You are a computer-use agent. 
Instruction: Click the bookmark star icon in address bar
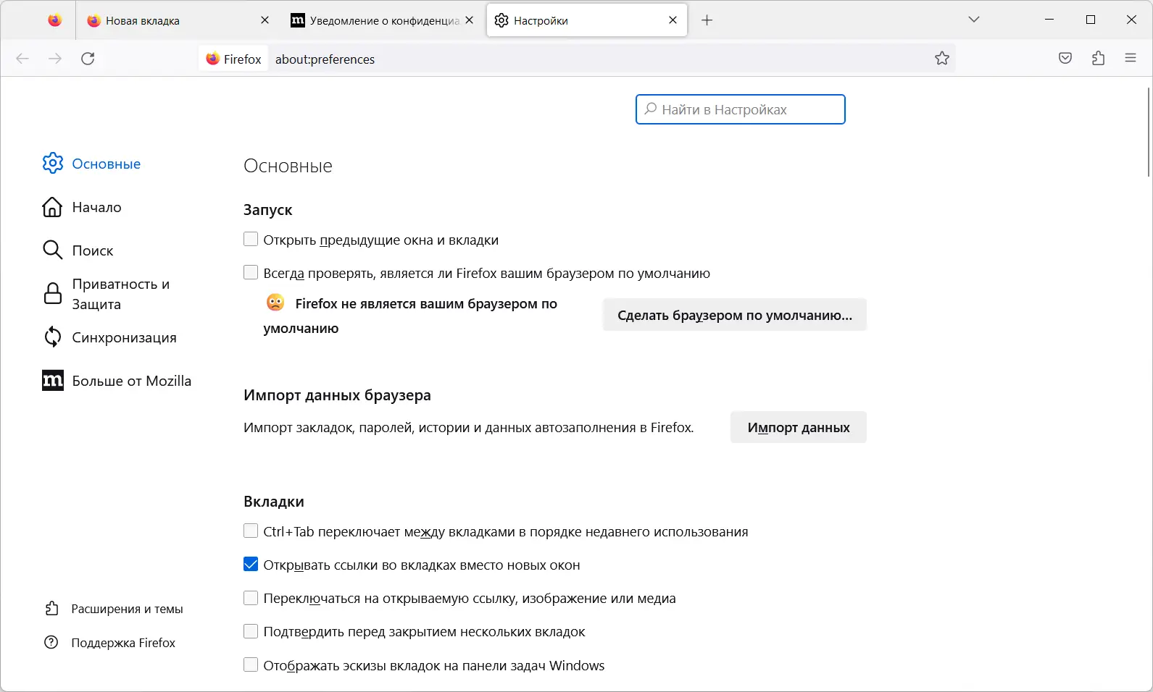point(941,59)
